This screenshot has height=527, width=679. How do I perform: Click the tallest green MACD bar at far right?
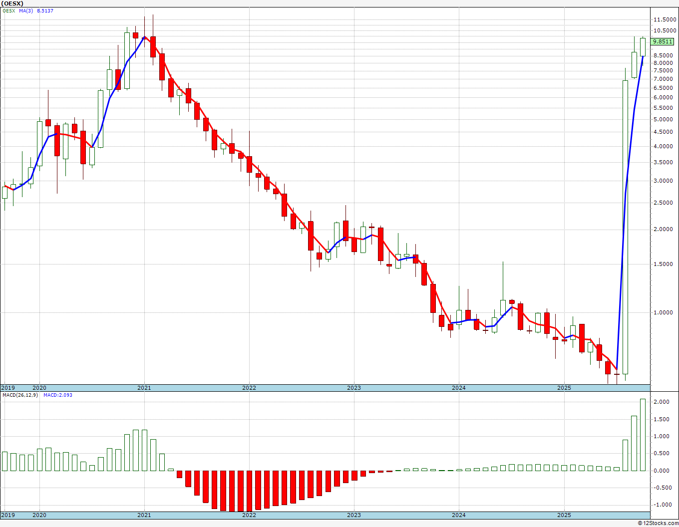tap(643, 435)
